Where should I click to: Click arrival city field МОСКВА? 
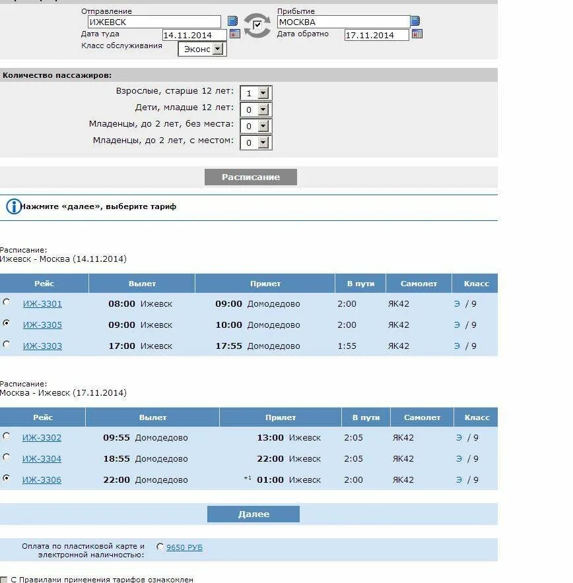343,22
